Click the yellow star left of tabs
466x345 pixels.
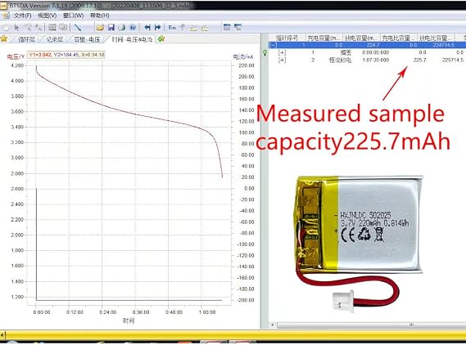(4, 38)
